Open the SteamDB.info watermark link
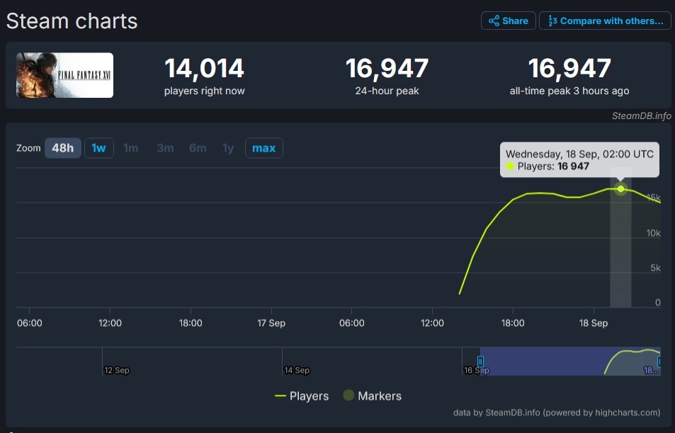 642,116
